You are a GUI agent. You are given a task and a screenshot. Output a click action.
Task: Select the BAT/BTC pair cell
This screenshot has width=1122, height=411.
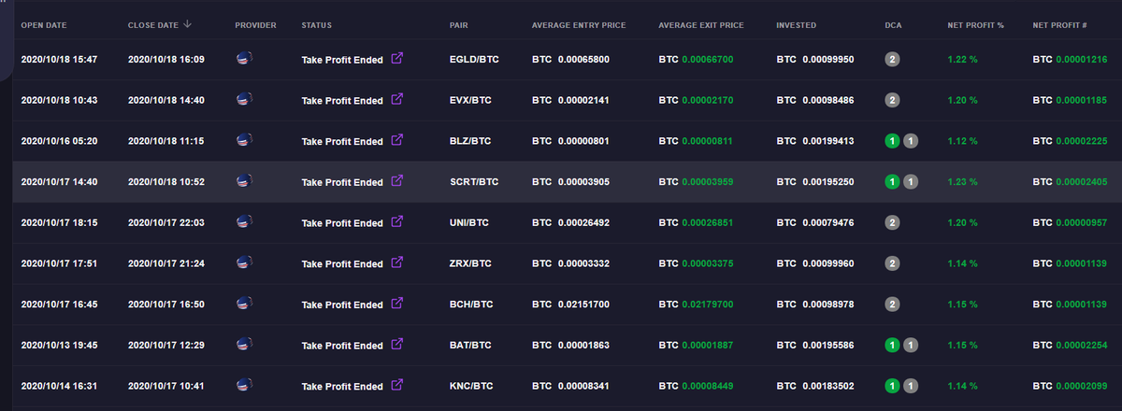click(470, 346)
